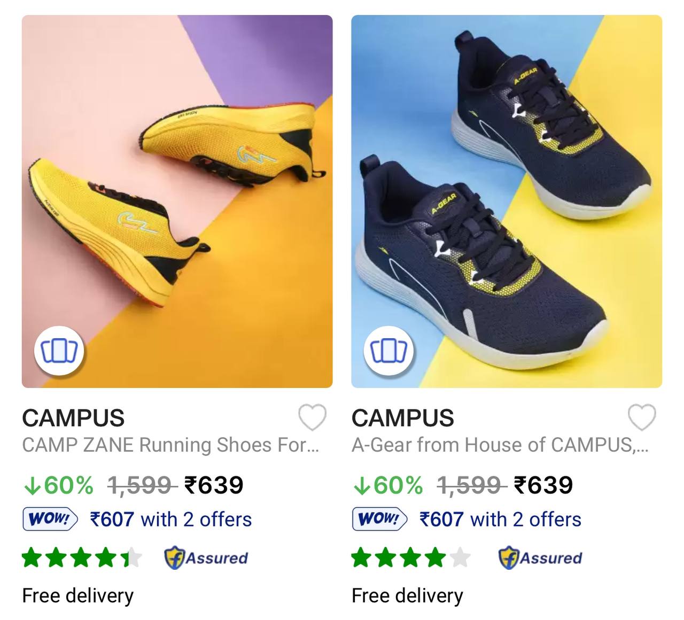Click ₹639 price on A-Gear listing

point(543,485)
